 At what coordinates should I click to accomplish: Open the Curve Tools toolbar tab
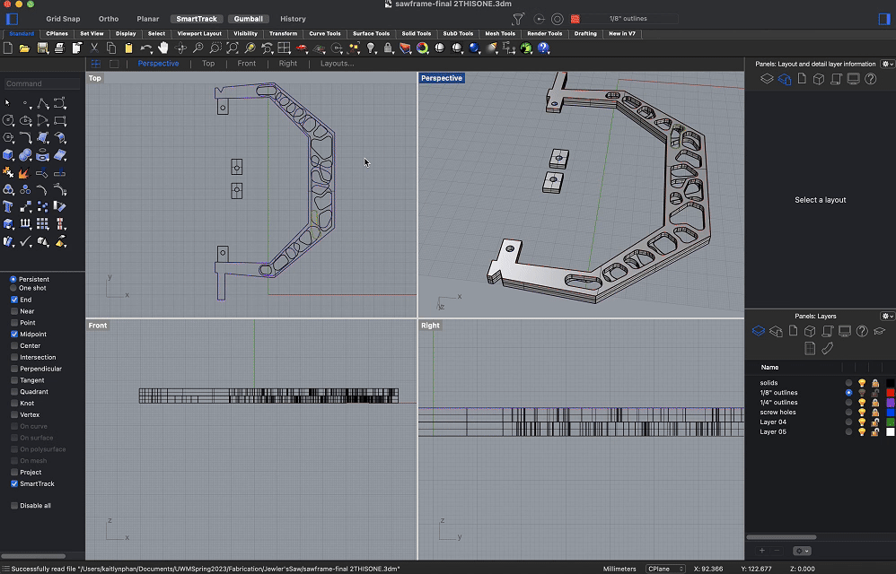point(325,34)
